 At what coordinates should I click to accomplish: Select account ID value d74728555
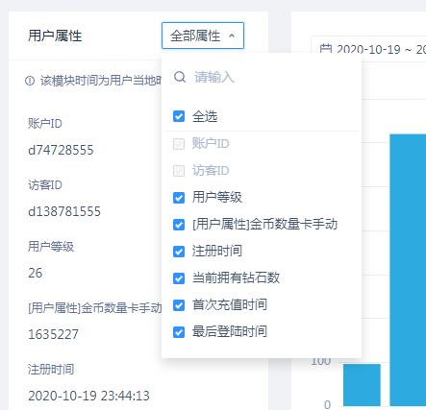(61, 150)
